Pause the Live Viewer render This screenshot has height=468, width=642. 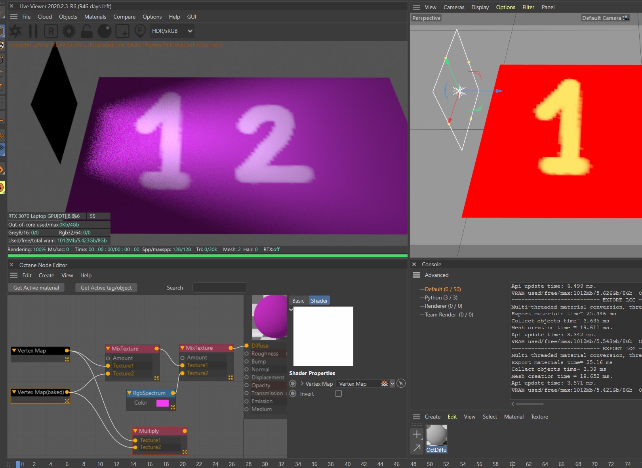pos(33,31)
